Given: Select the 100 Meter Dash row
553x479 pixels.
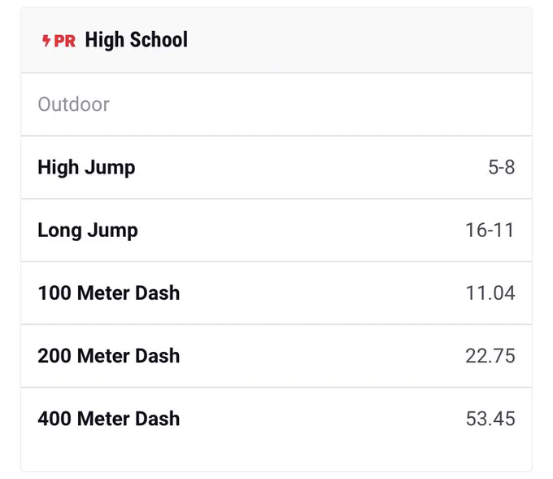Looking at the screenshot, I should click(x=276, y=293).
